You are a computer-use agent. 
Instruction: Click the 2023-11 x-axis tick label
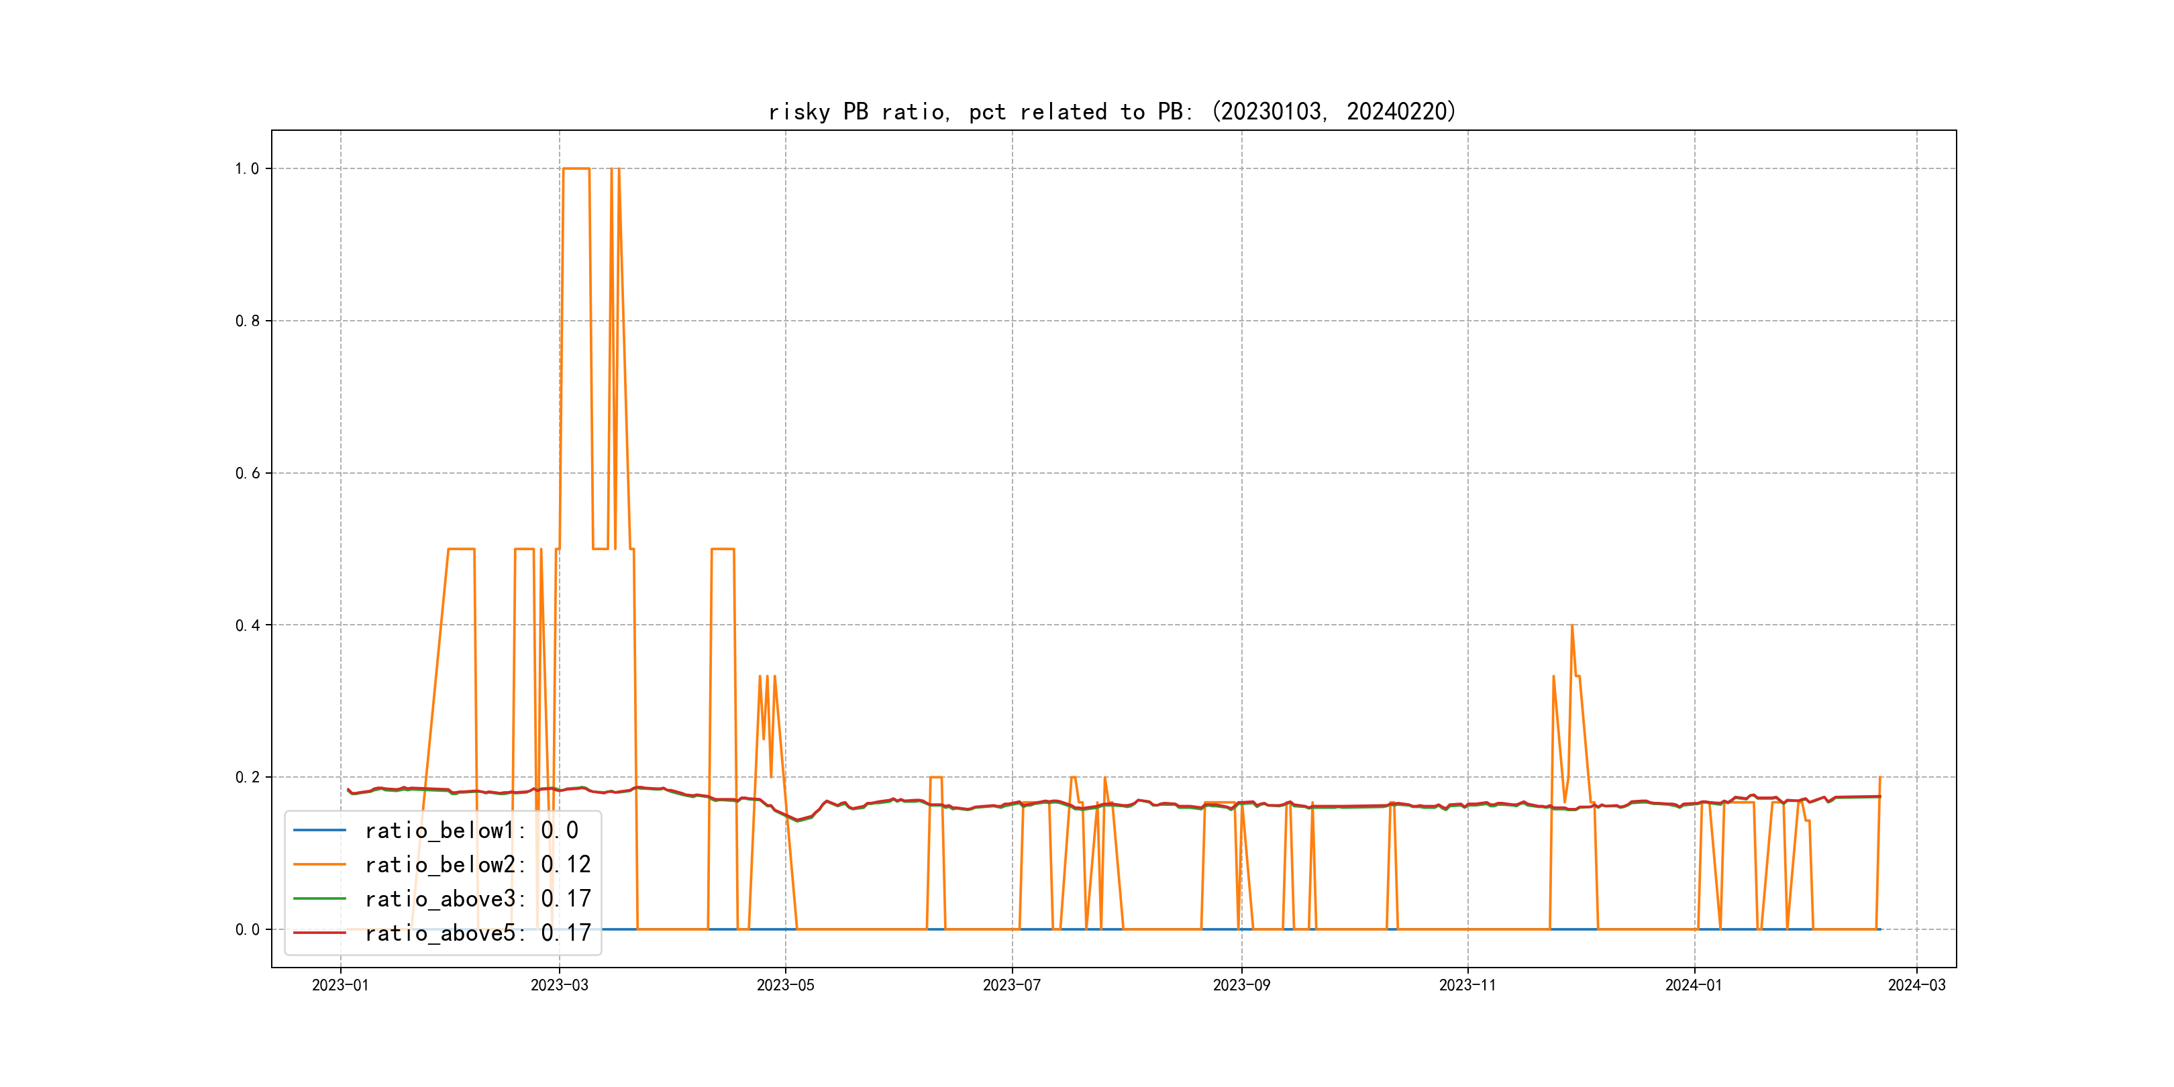[x=1467, y=985]
